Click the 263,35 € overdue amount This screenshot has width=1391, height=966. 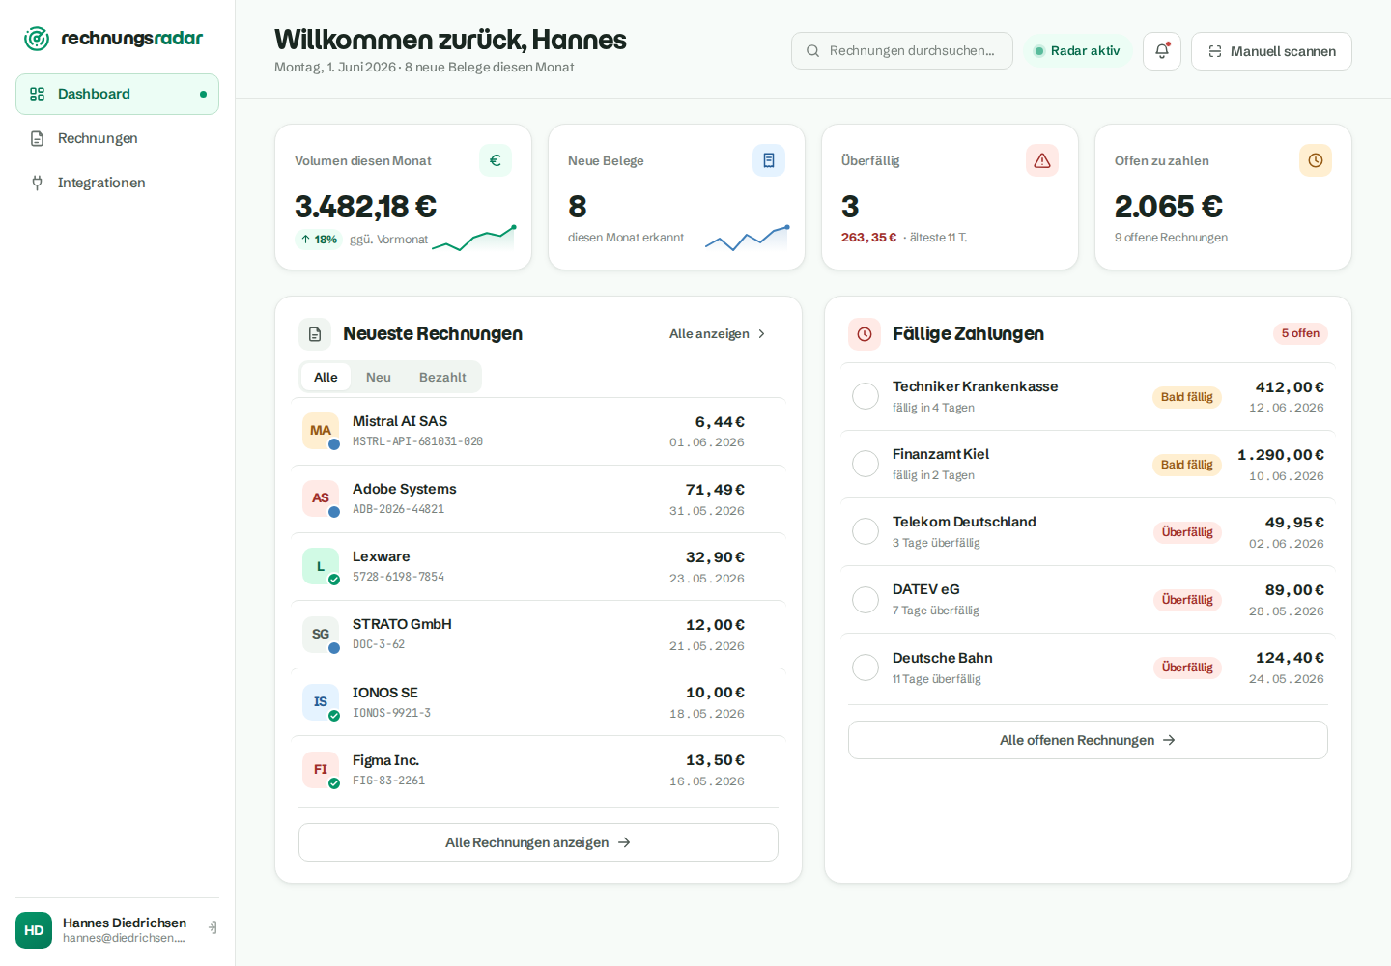click(869, 238)
